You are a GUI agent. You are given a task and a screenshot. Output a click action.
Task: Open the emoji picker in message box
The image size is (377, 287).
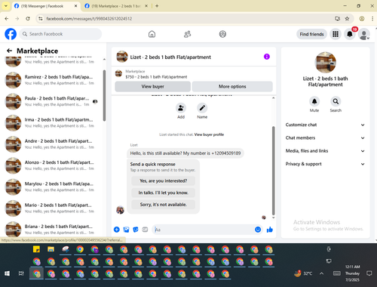point(258,230)
